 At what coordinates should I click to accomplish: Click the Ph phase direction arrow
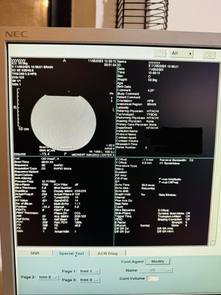pyautogui.click(x=112, y=99)
